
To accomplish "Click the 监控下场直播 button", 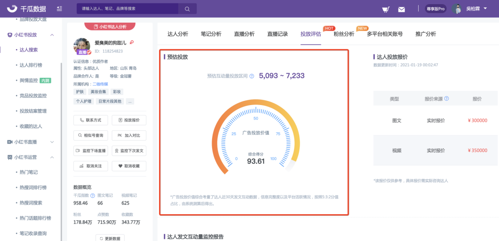I will click(91, 151).
